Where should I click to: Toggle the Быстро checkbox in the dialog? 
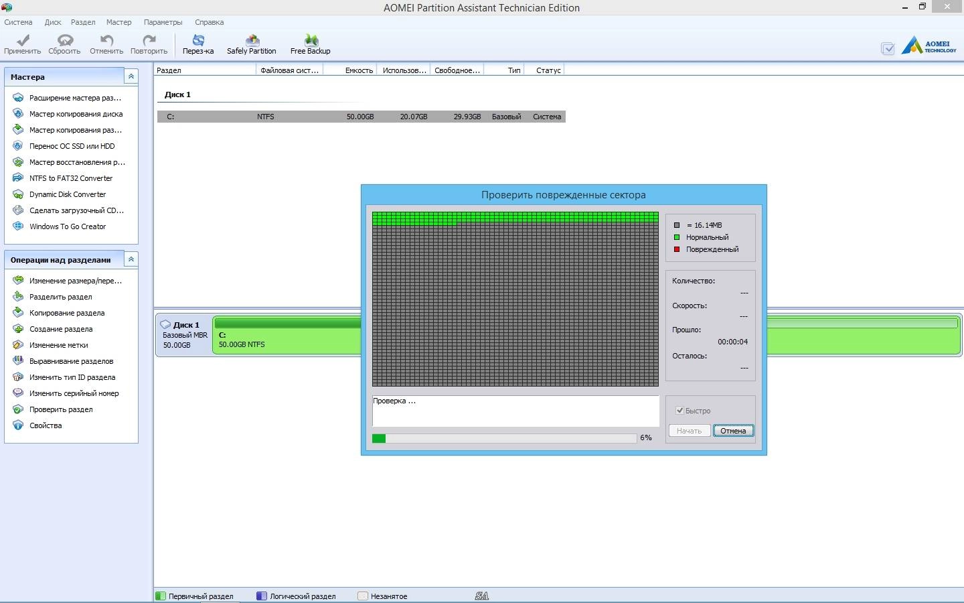click(679, 410)
